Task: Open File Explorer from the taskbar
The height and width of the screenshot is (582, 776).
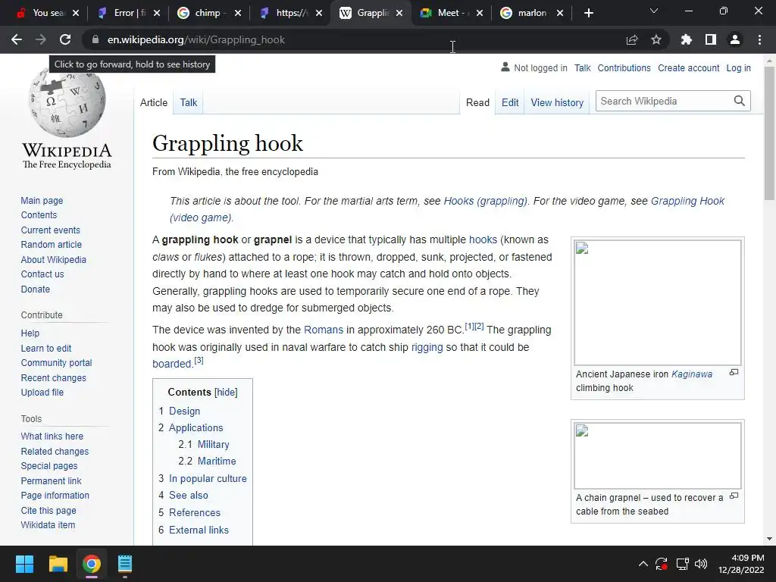Action: (x=58, y=564)
